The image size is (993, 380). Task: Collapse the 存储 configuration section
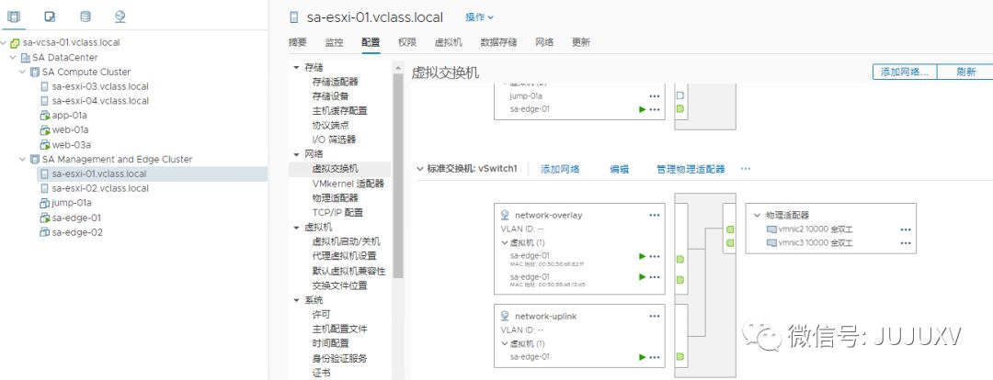pos(296,67)
